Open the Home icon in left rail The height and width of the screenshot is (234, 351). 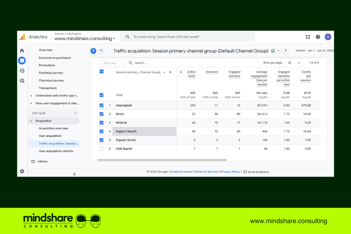(x=22, y=51)
